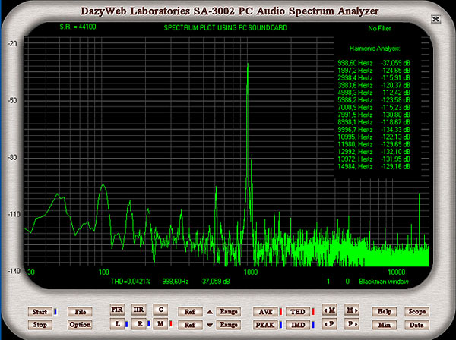Viewport: 456px width, 340px height.
Task: Turn on PEAK hold mode
Action: pos(265,324)
